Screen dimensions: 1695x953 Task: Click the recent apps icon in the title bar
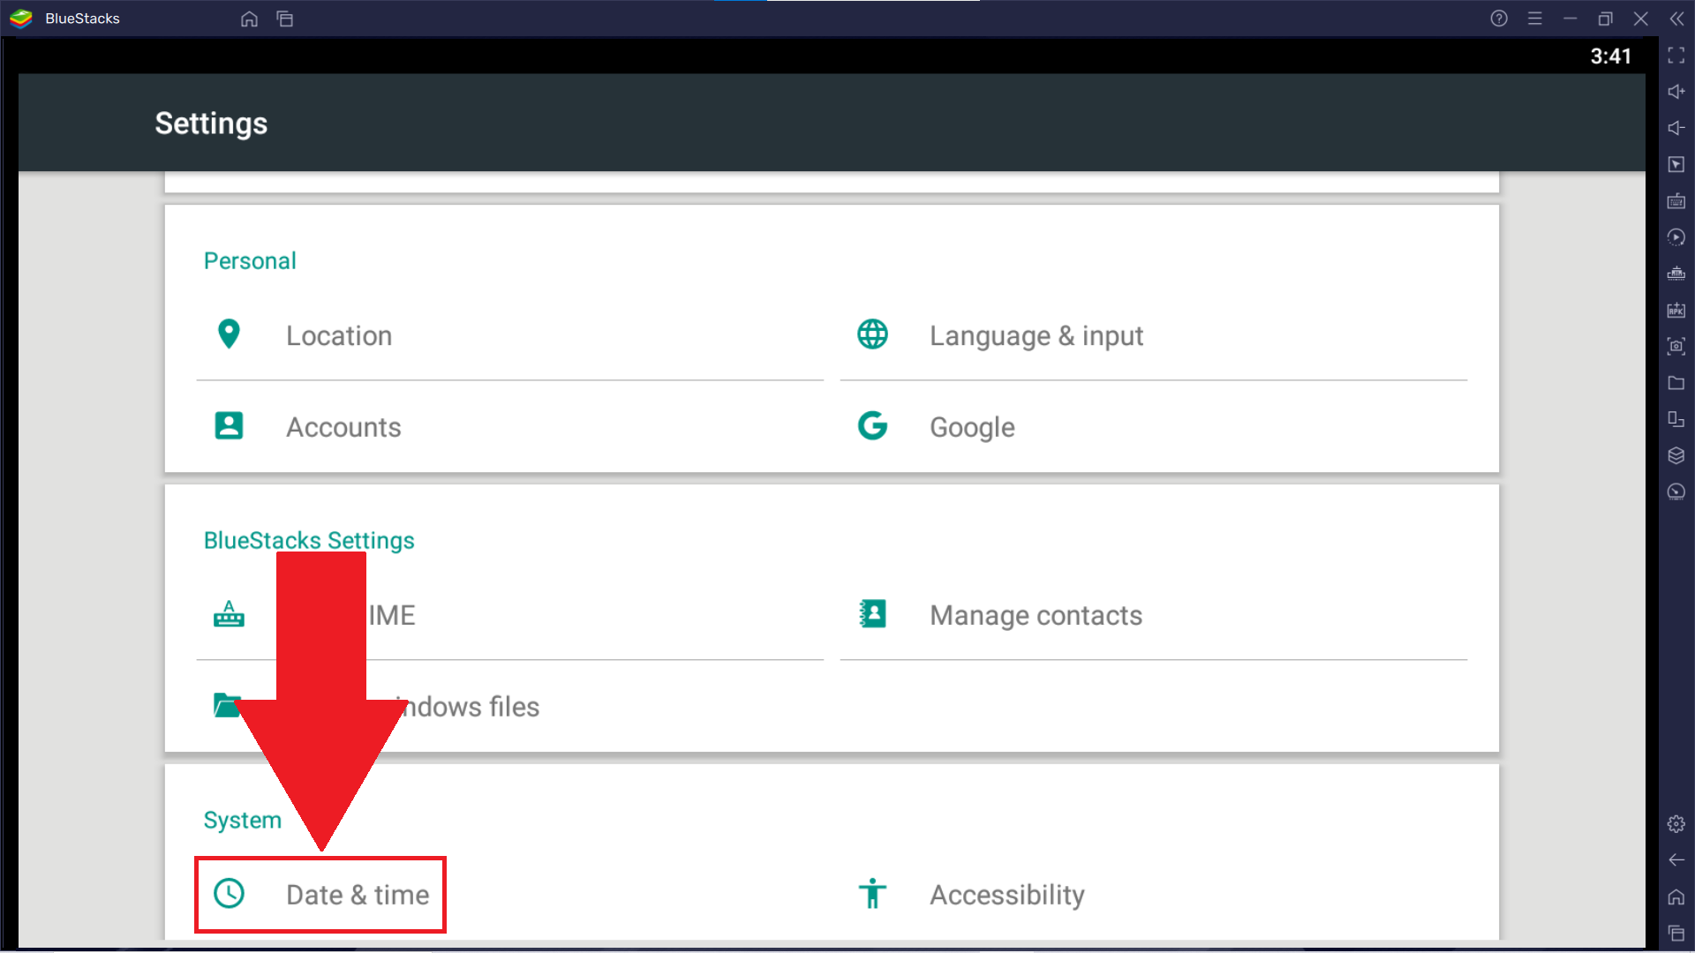click(285, 19)
